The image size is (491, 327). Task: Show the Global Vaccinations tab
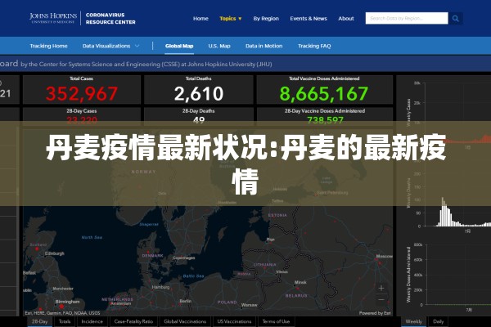(185, 321)
